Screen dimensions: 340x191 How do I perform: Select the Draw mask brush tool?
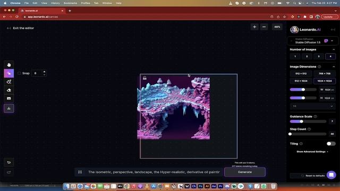point(9,82)
